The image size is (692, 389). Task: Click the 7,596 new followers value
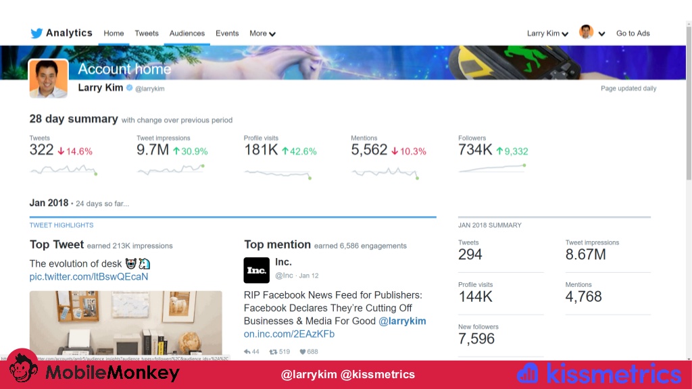[x=476, y=339]
